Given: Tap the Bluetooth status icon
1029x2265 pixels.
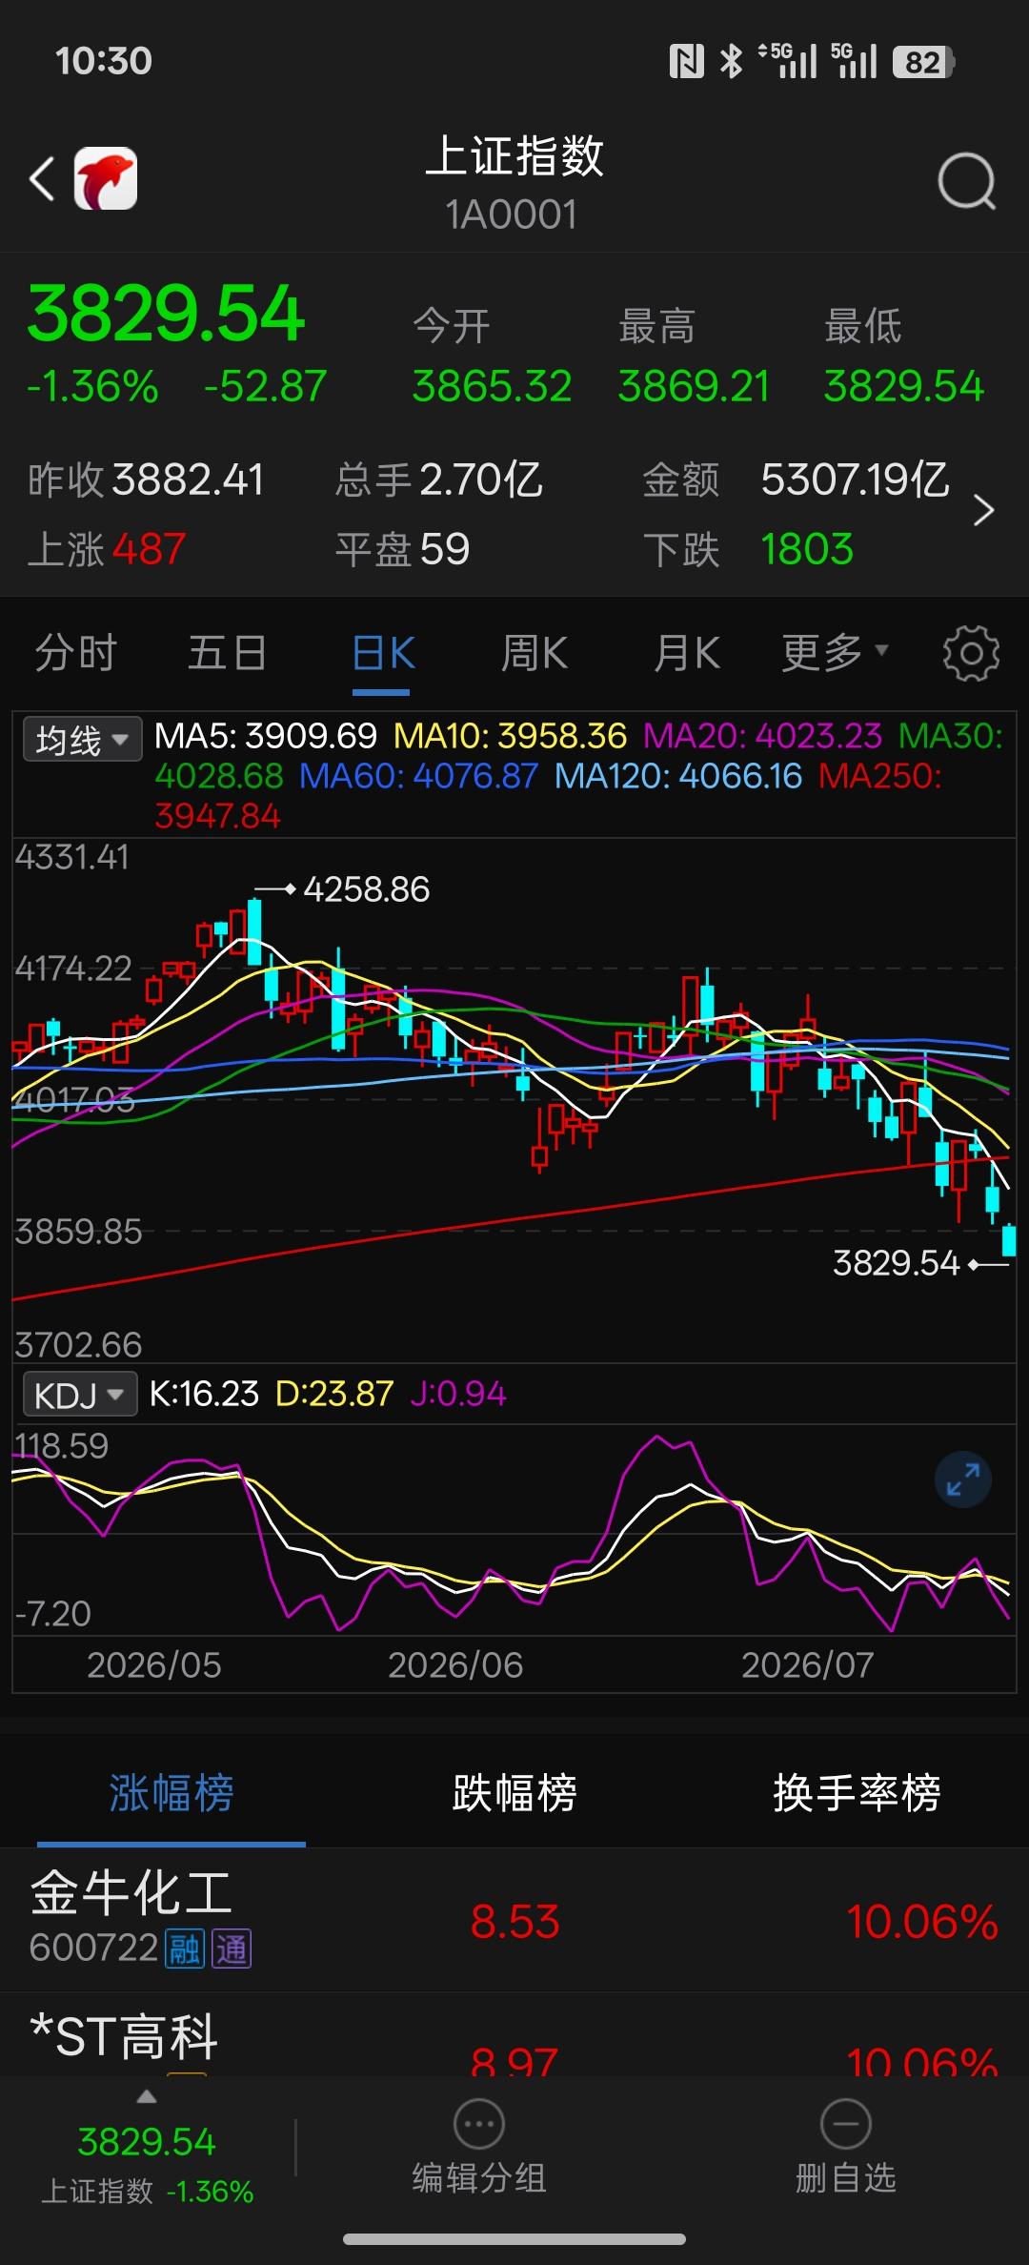Looking at the screenshot, I should click(732, 62).
